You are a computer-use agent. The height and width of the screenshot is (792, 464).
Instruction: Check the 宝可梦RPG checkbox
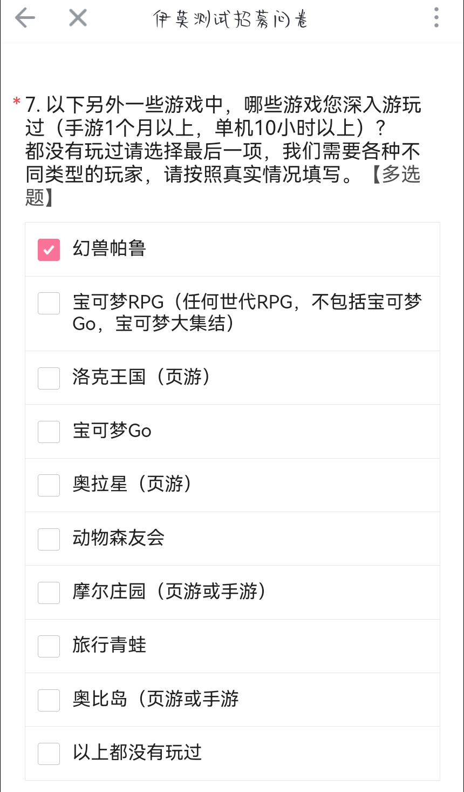coord(49,303)
